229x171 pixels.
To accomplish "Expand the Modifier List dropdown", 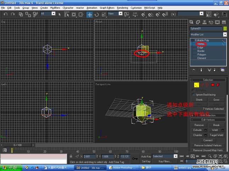I will coord(225,35).
